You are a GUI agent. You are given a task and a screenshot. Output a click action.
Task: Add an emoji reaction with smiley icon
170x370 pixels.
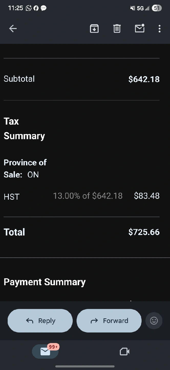click(154, 321)
